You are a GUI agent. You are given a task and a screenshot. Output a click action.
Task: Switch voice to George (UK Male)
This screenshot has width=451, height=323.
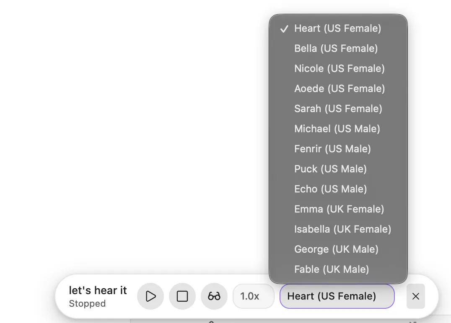338,249
